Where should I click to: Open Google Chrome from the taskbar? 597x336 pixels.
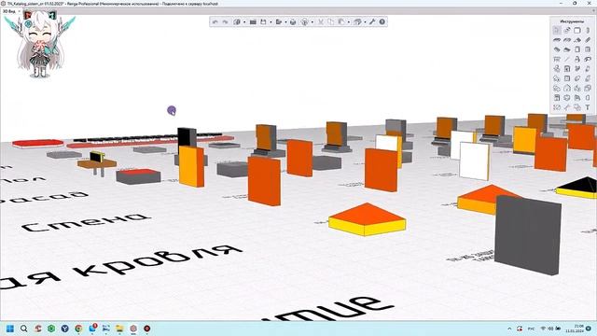pos(78,329)
